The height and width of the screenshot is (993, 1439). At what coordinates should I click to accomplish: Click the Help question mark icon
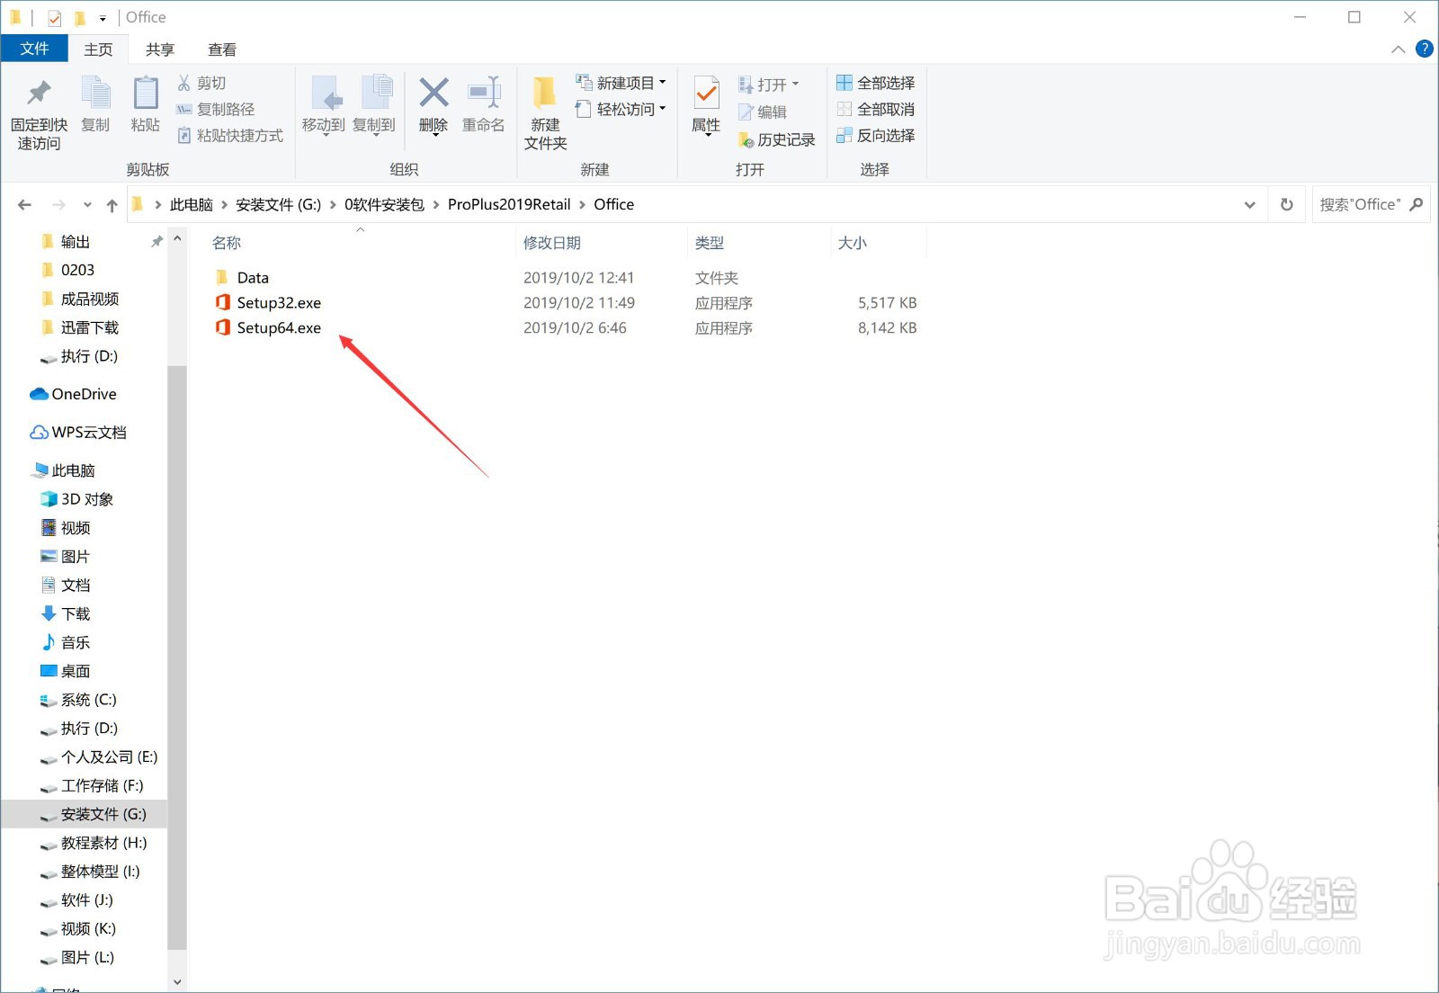pos(1425,49)
